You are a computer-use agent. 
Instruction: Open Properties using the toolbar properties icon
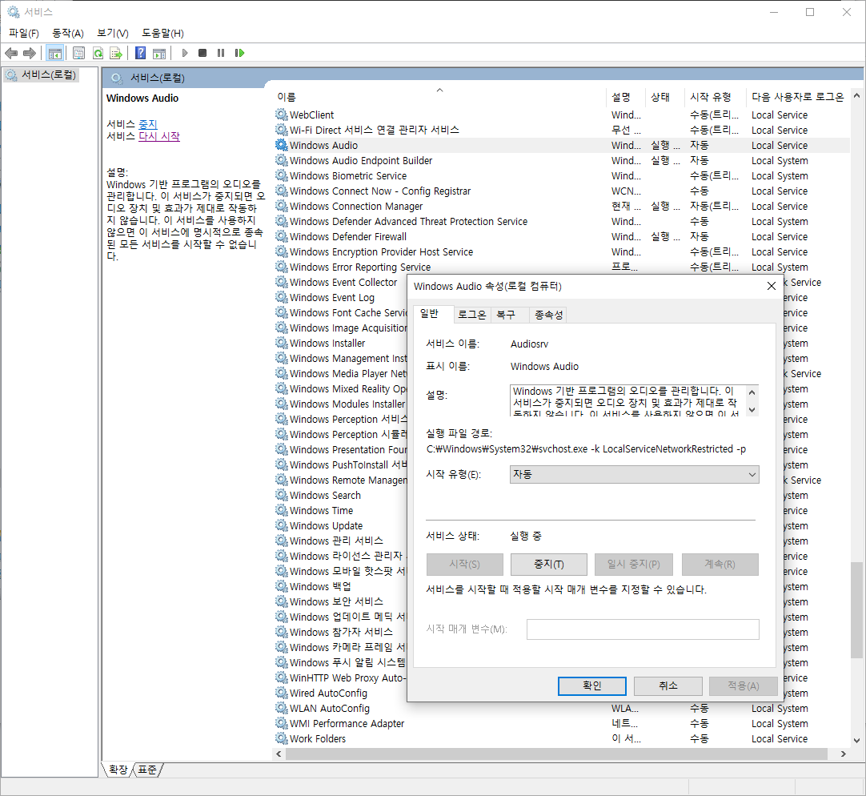79,53
